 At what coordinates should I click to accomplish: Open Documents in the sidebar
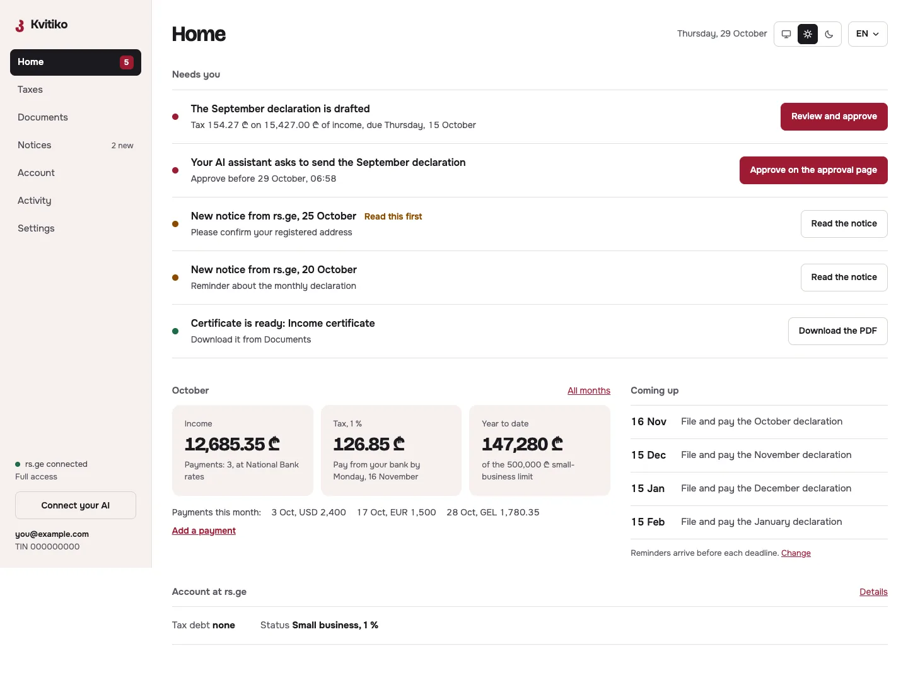(x=76, y=117)
